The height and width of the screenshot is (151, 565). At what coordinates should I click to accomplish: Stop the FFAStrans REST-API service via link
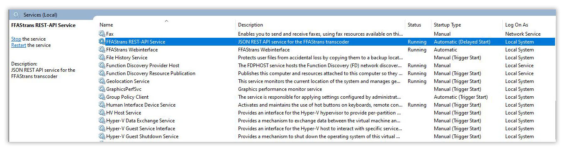point(16,39)
